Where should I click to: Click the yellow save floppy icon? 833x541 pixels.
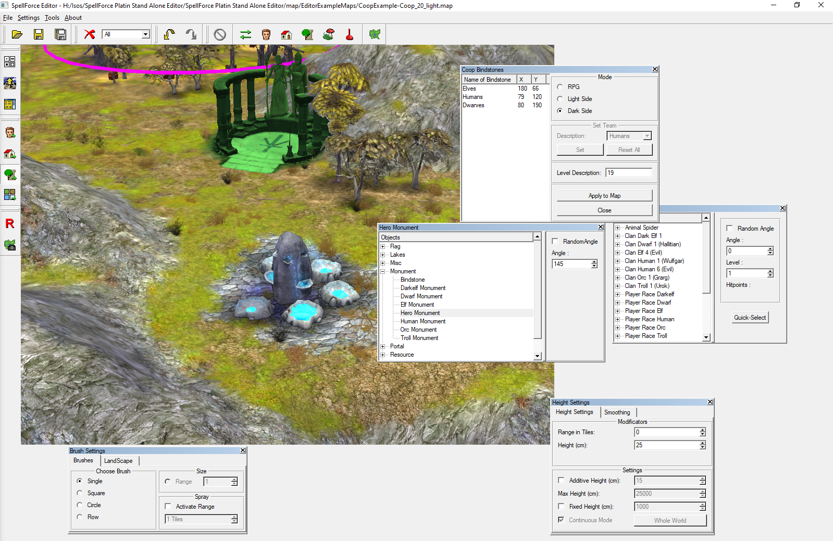(39, 34)
